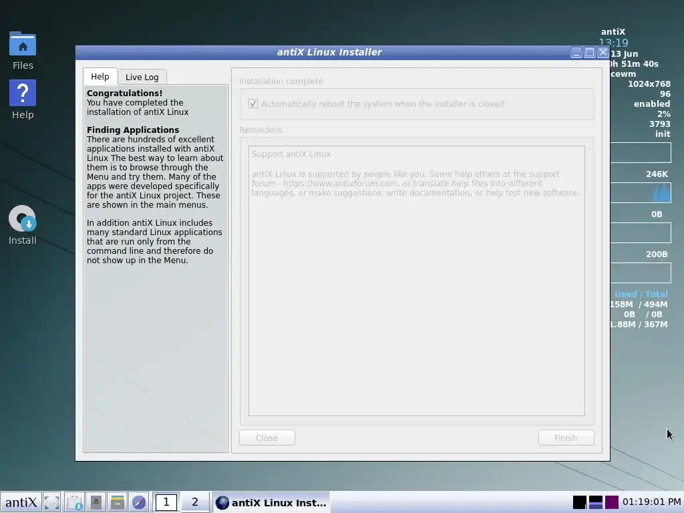Click the Close button in installer
Image resolution: width=684 pixels, height=513 pixels.
[267, 438]
